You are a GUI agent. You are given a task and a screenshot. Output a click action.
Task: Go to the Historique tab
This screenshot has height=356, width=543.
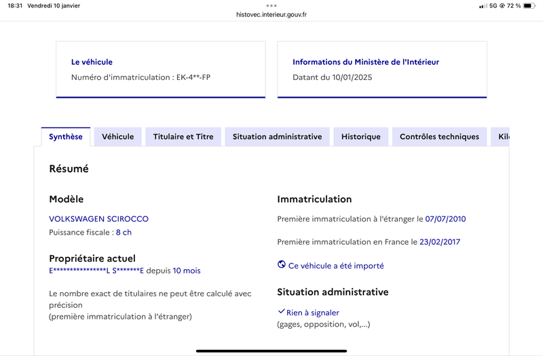click(x=361, y=137)
